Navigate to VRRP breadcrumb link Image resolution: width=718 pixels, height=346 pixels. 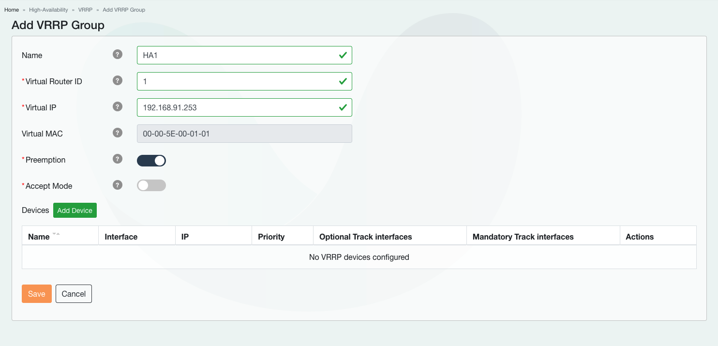tap(85, 10)
